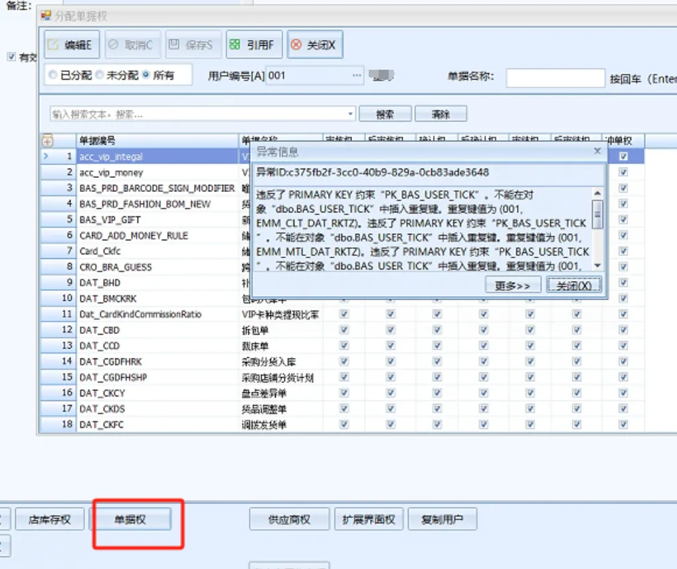Click the 取消C cancel toolbar button
The height and width of the screenshot is (569, 677).
[x=131, y=45]
